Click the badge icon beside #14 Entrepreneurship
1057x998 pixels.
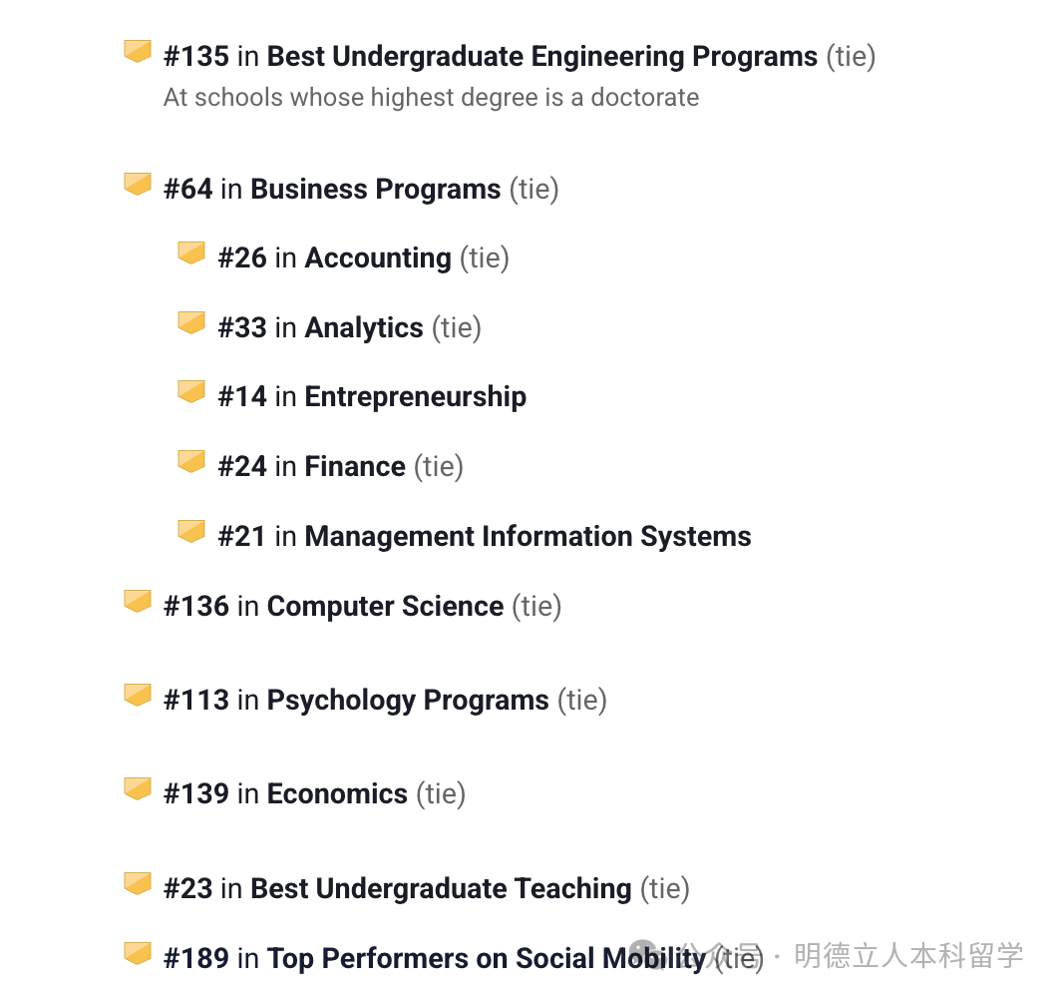(191, 391)
